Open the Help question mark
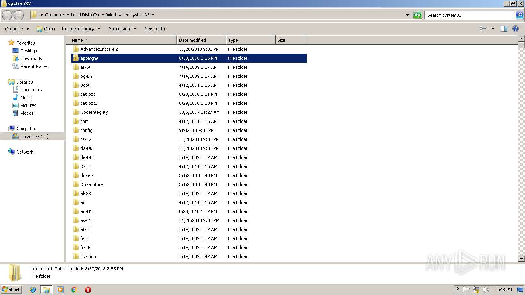Image resolution: width=525 pixels, height=295 pixels. coord(516,29)
